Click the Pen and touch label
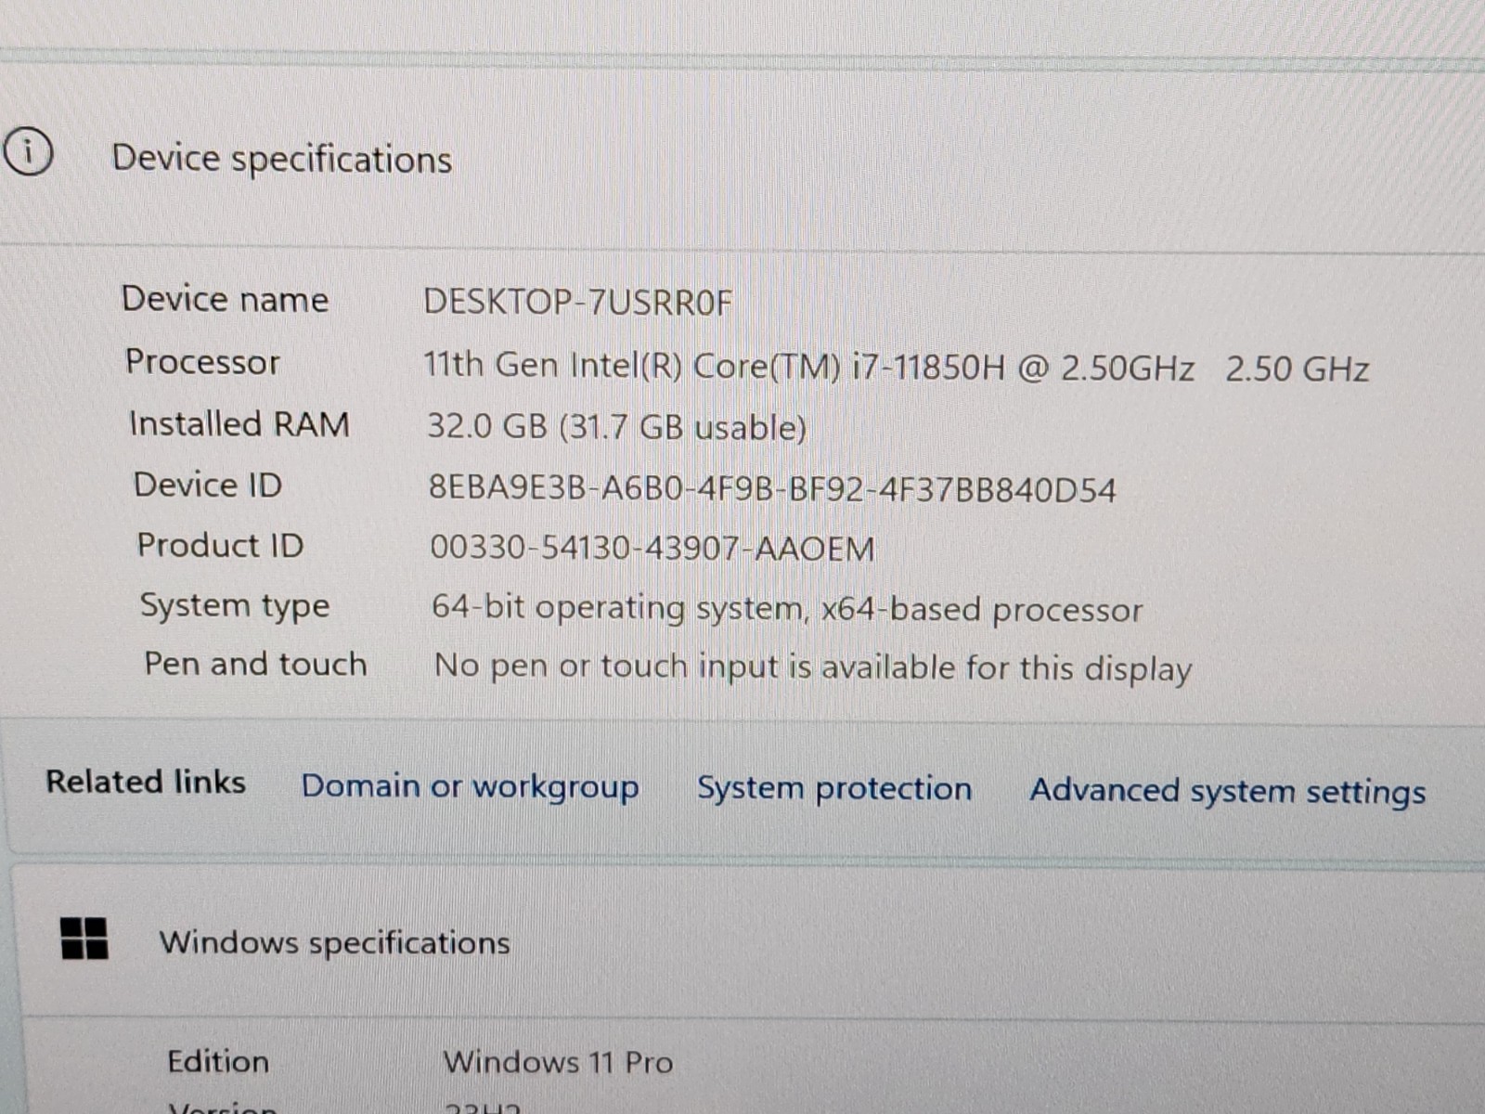 coord(255,664)
